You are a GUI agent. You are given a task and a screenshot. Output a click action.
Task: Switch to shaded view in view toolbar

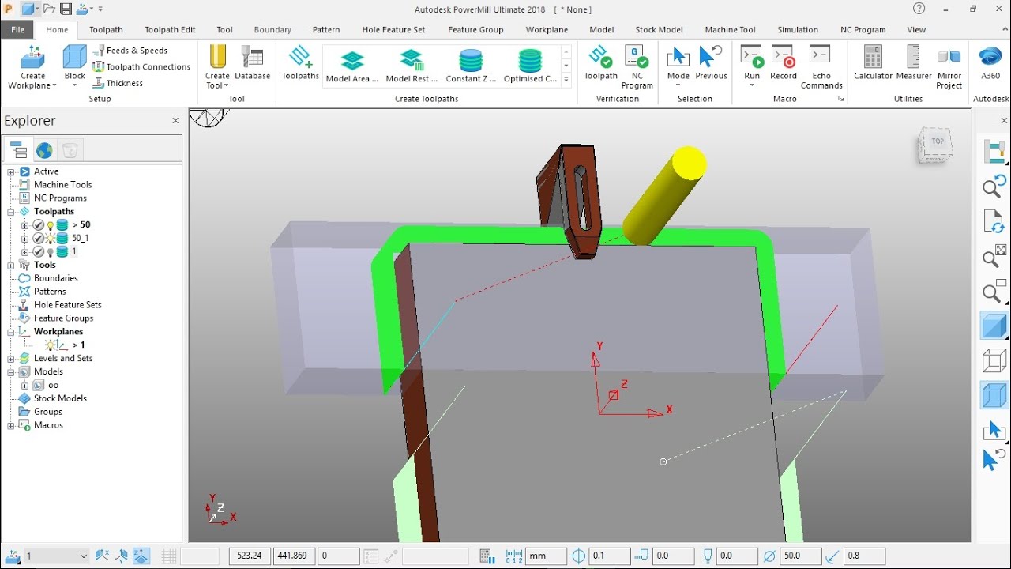994,325
